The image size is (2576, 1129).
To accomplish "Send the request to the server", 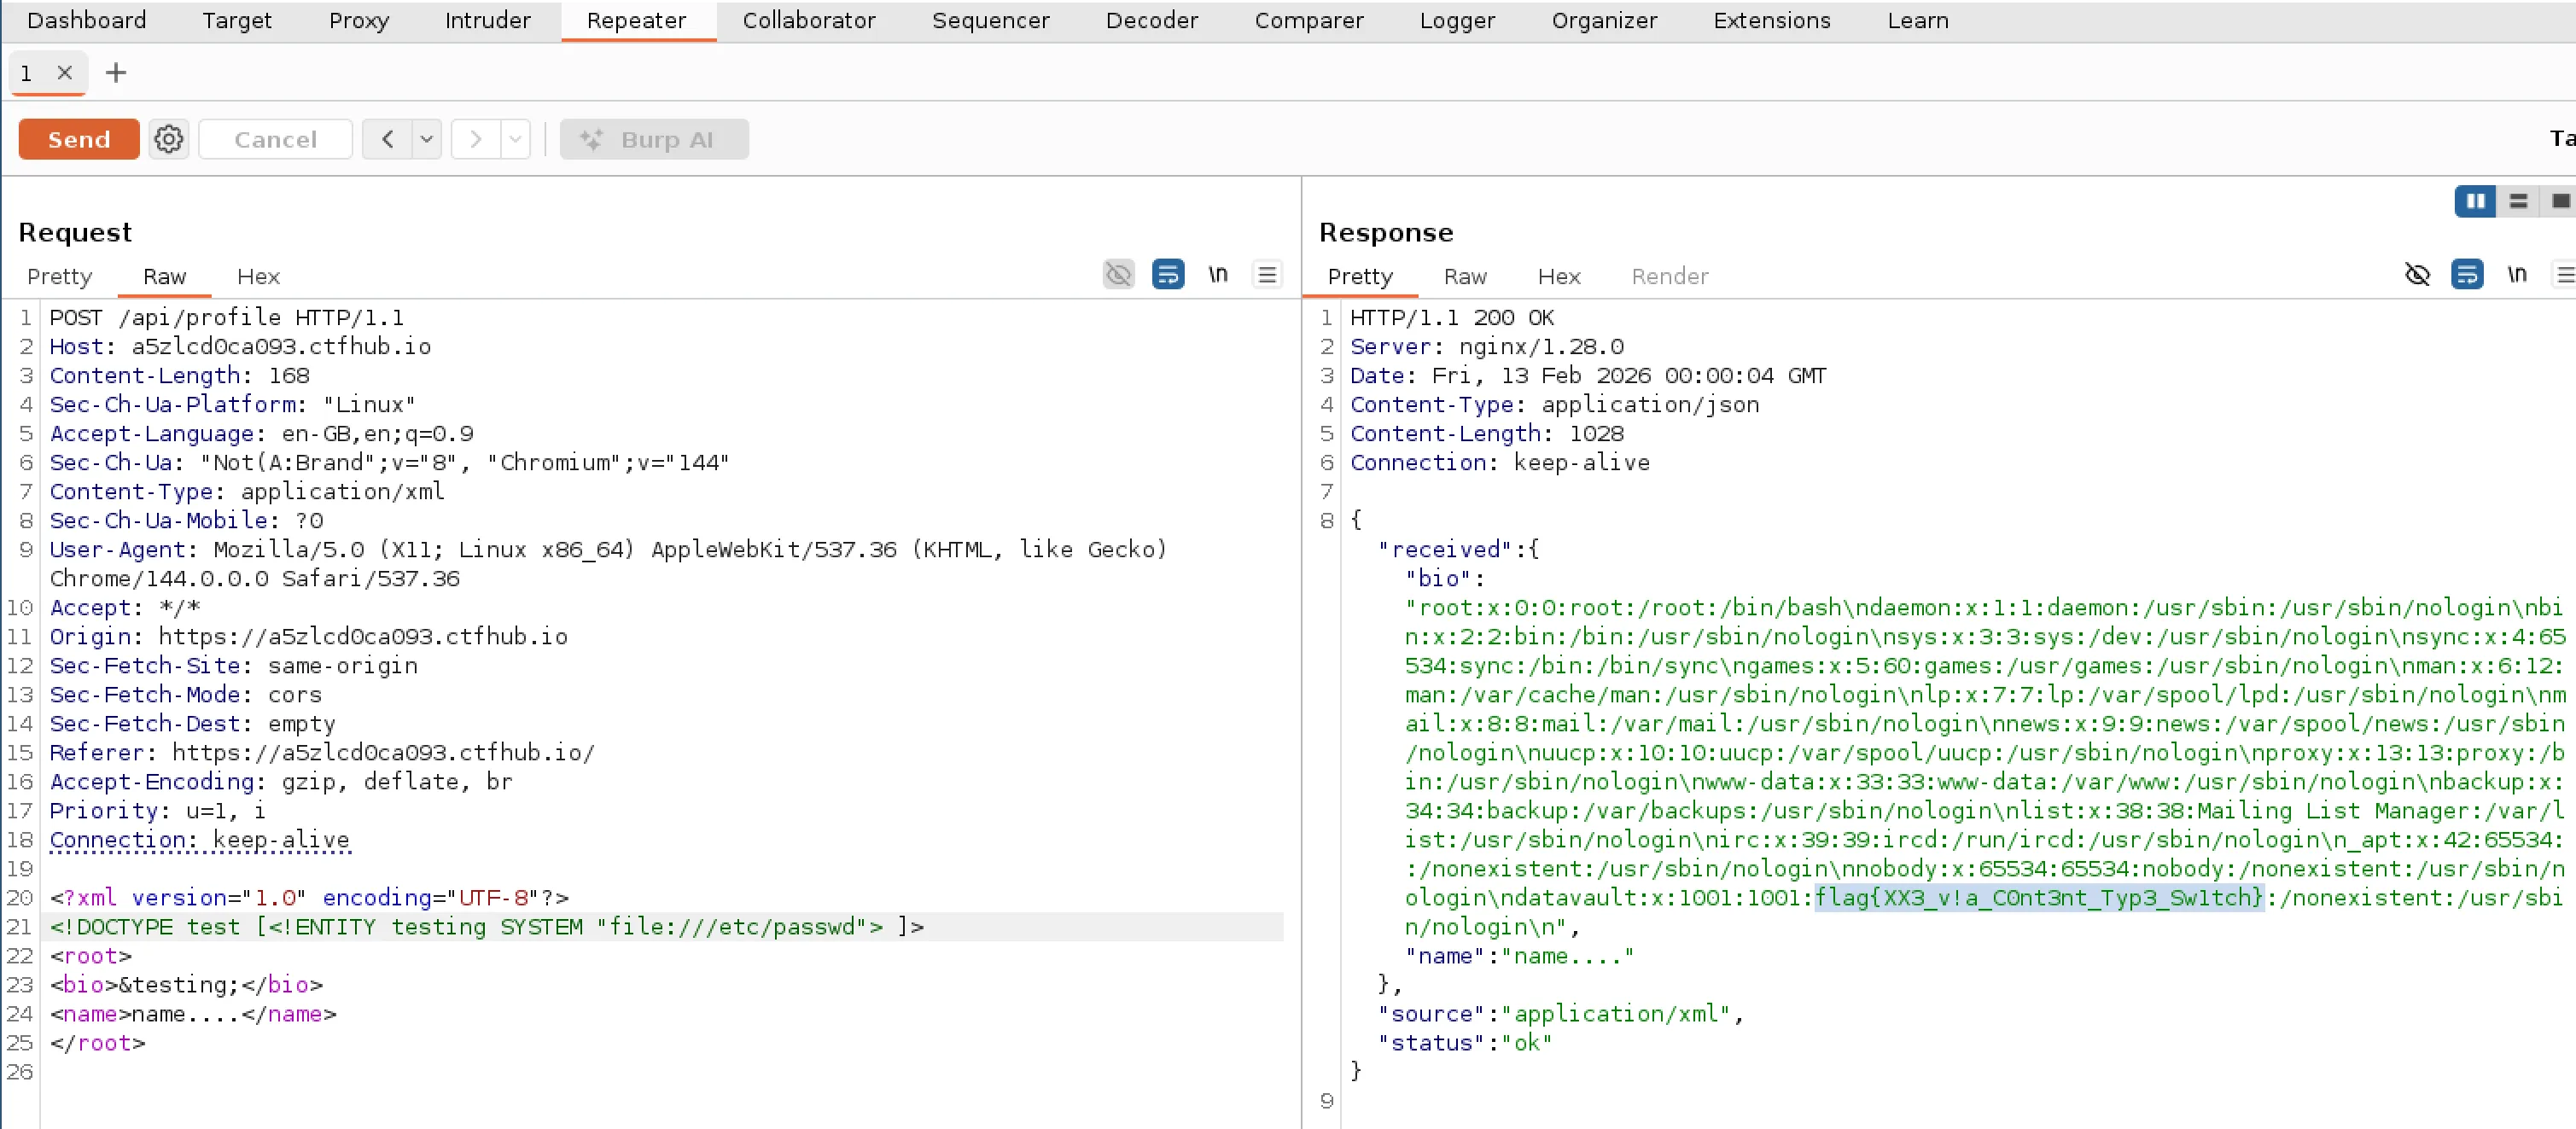I will pyautogui.click(x=78, y=139).
